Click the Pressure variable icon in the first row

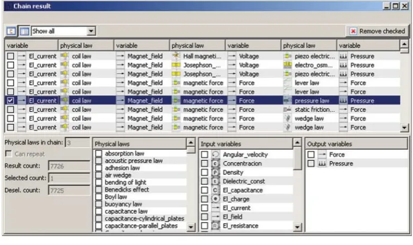343,56
